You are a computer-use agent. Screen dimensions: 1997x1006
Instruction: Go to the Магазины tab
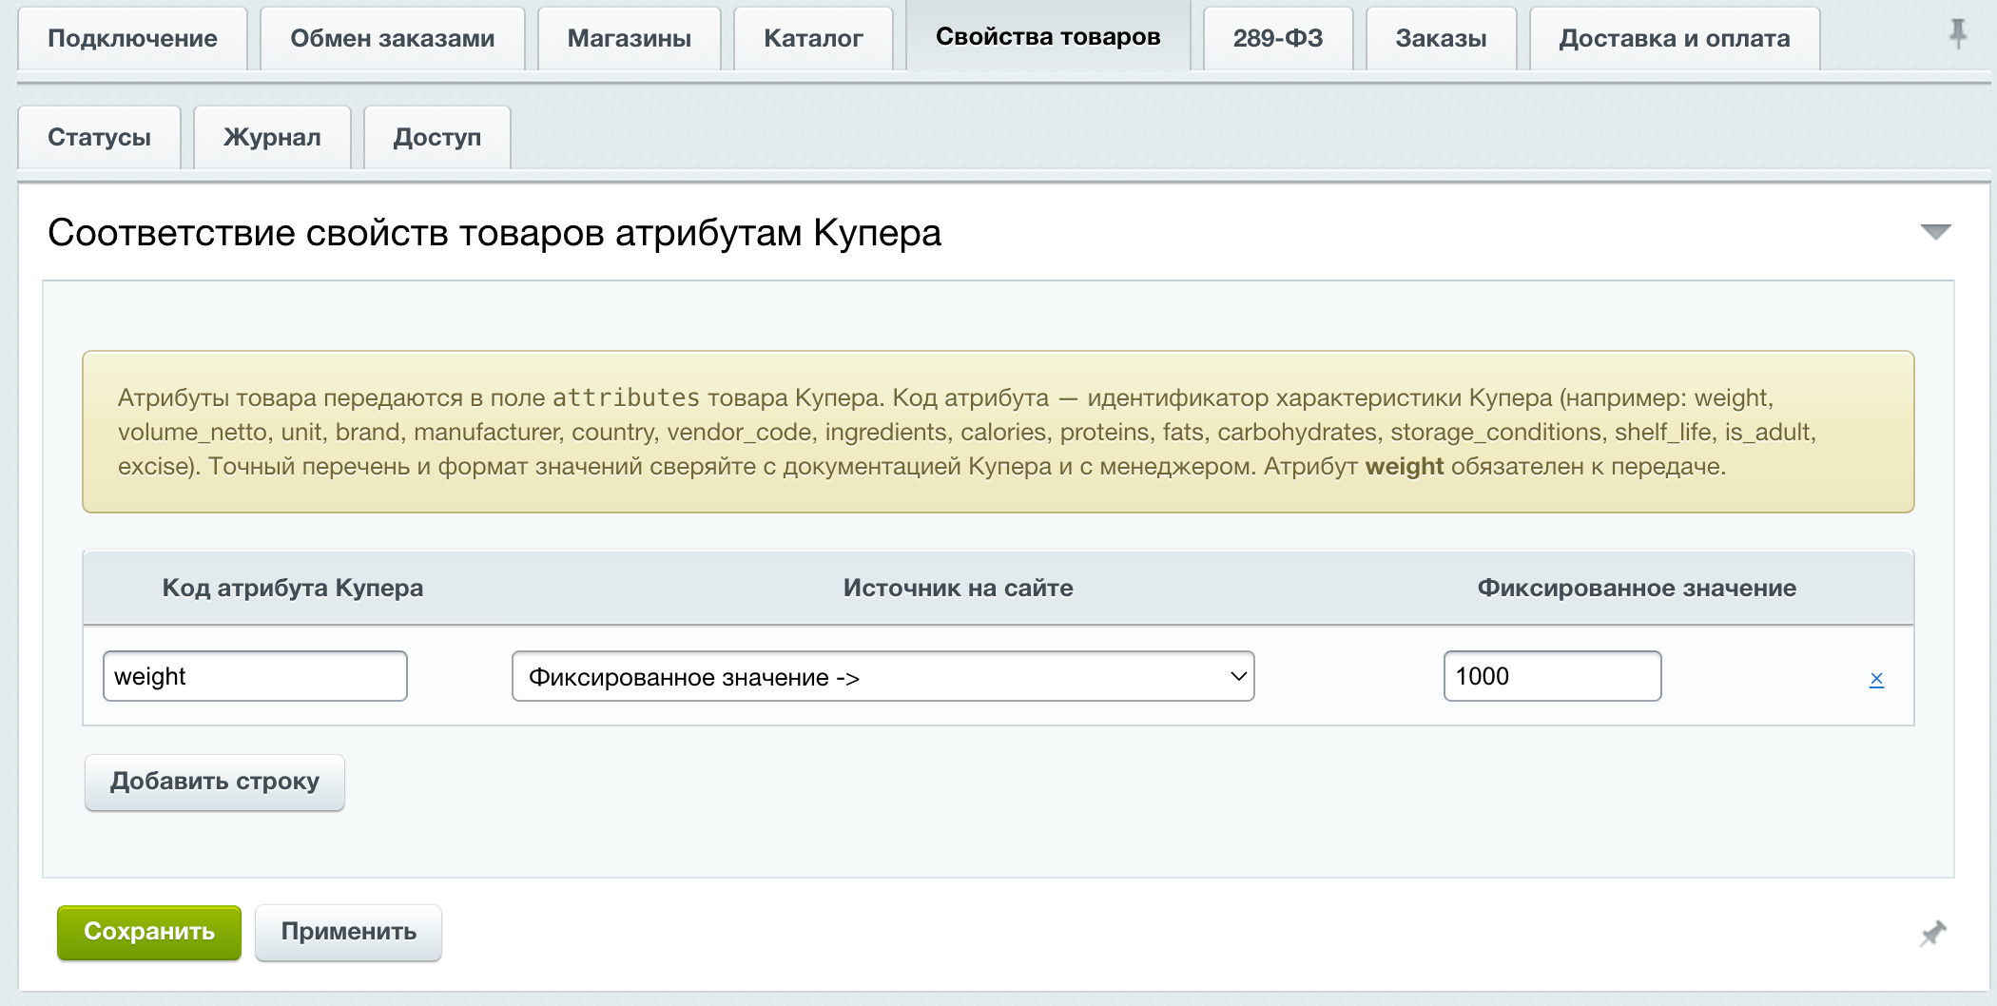tap(629, 38)
